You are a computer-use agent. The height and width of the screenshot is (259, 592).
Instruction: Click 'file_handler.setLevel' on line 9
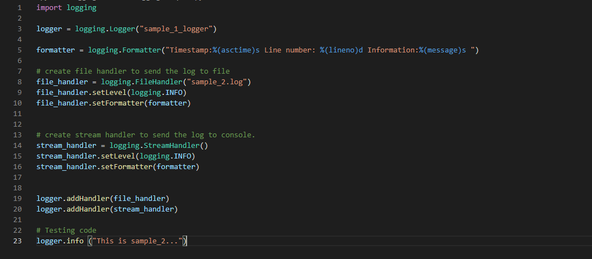point(82,93)
